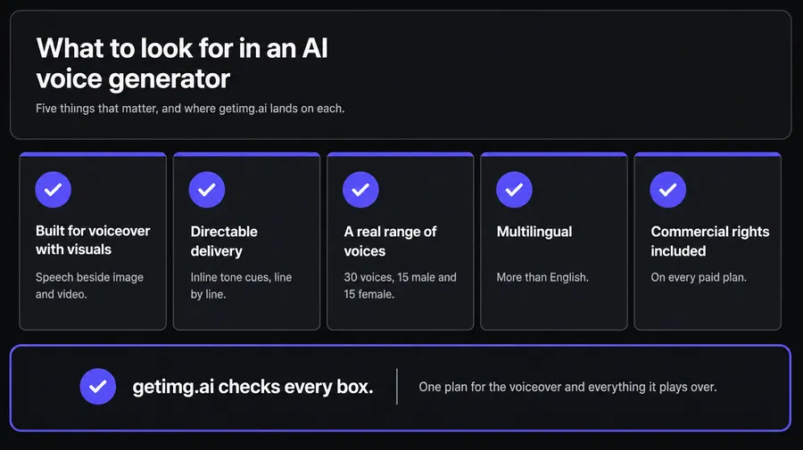Click the Multilingual card heading
Screen dimensions: 803x450
tap(534, 232)
